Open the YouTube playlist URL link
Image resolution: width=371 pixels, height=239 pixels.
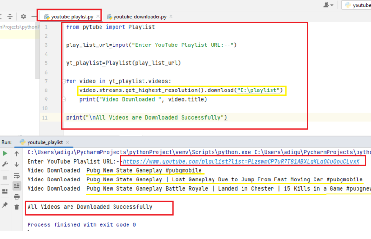[x=241, y=161]
